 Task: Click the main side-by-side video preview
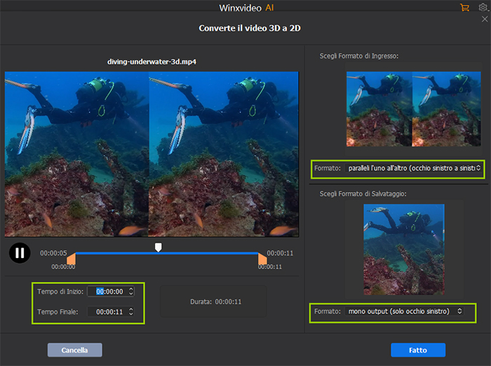point(152,154)
